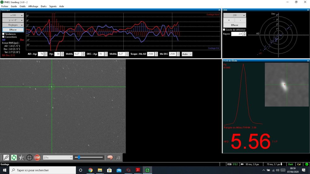
Task: Adjust the gamma slider in the toolbar
Action: coord(79,158)
